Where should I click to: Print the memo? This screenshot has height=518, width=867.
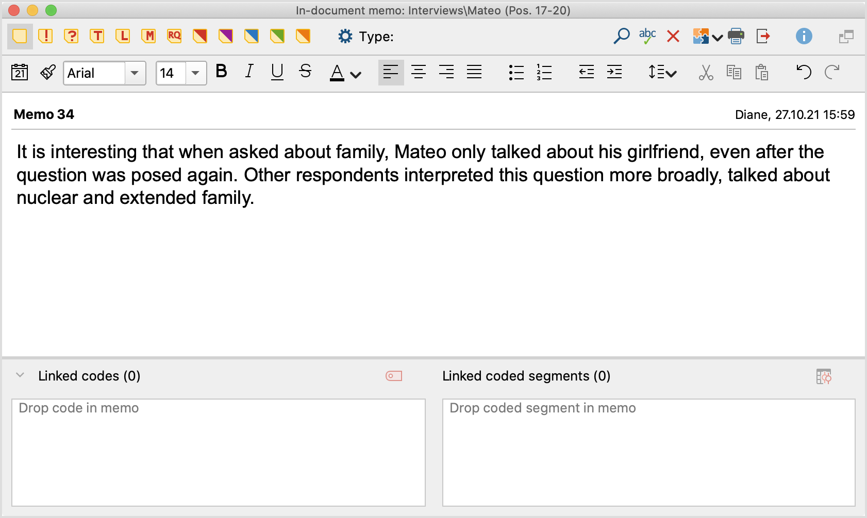coord(737,36)
